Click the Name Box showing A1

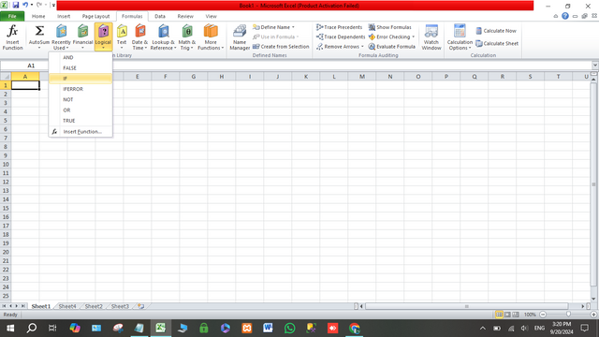(31, 66)
